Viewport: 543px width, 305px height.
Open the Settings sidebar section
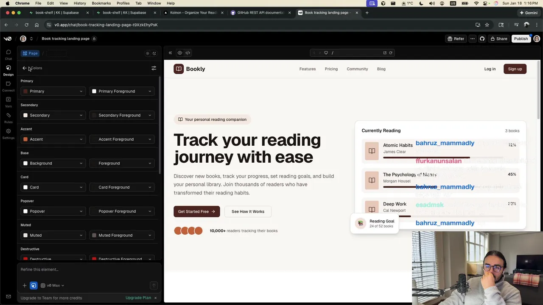coord(8,133)
